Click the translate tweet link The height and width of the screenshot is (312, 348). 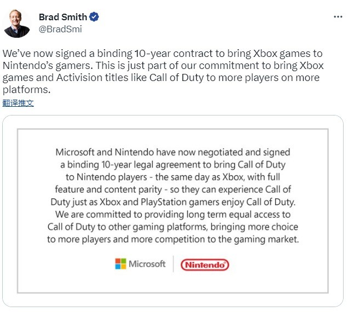click(x=18, y=103)
